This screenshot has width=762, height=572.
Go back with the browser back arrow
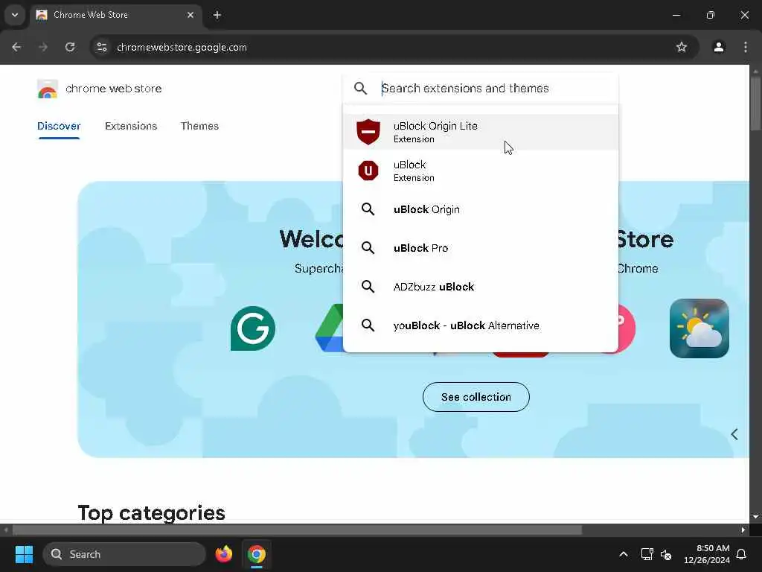16,47
